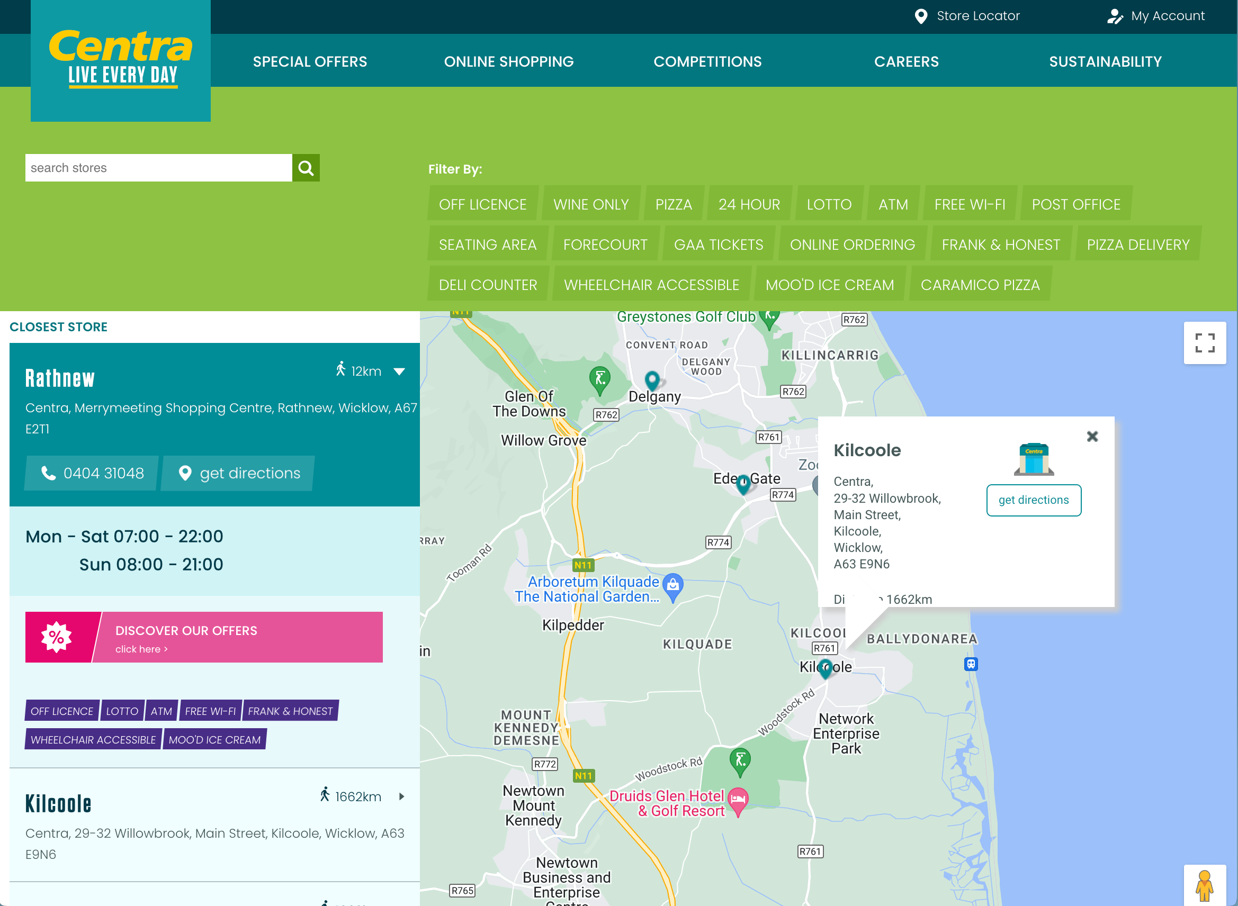This screenshot has height=906, width=1238.
Task: Click the phone icon to call Rathnew store
Action: click(49, 473)
